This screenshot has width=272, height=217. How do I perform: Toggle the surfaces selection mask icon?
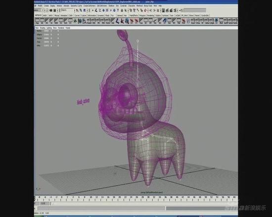point(103,10)
